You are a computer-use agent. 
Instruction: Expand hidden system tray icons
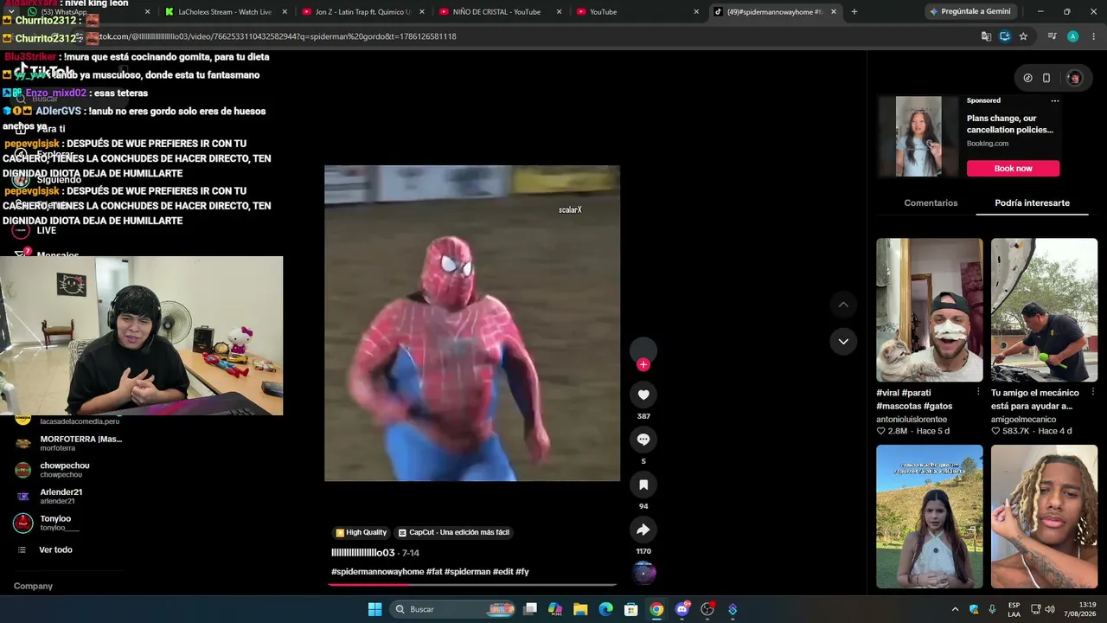pyautogui.click(x=955, y=609)
